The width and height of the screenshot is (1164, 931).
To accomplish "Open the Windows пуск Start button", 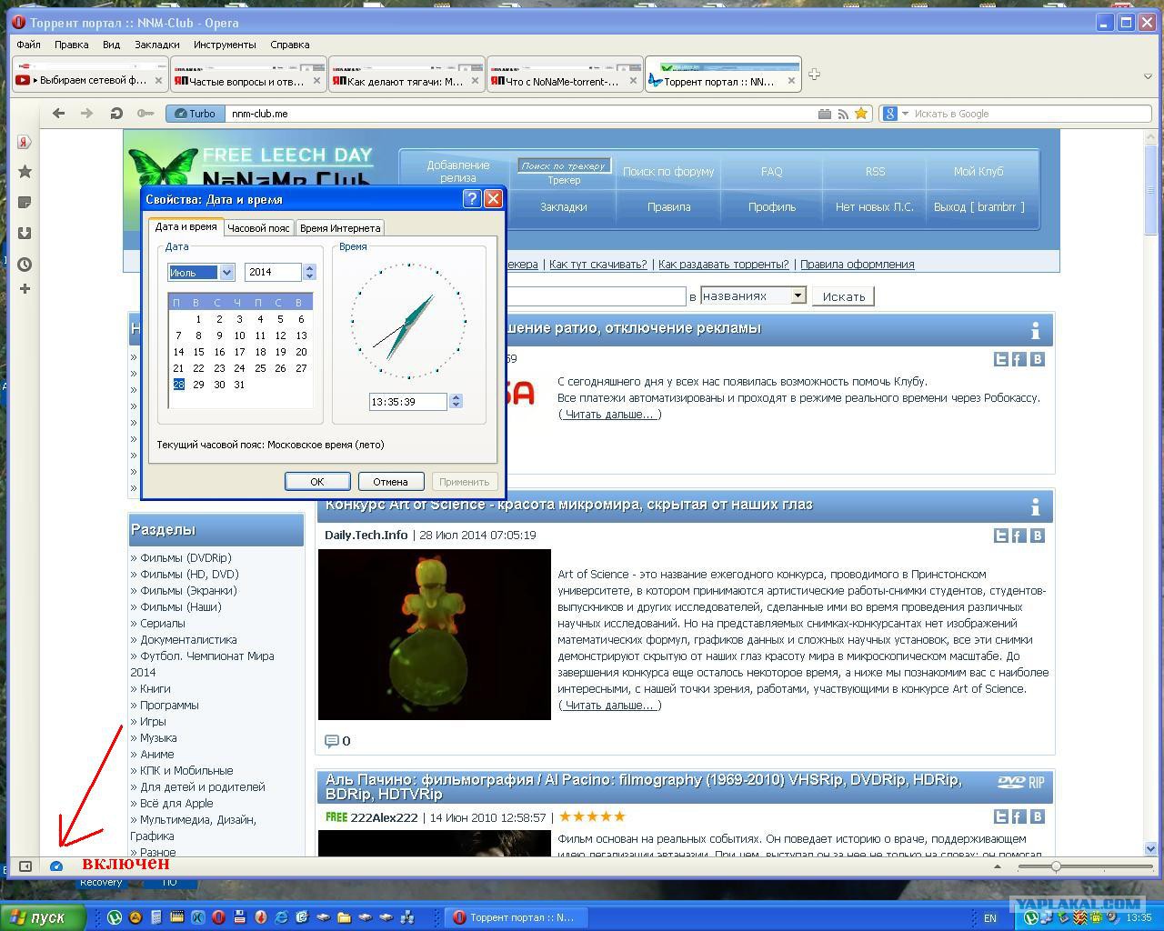I will (x=43, y=917).
